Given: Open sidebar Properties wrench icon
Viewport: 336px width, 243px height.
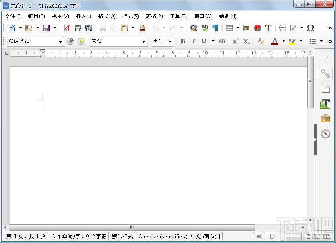Looking at the screenshot, I should [326, 74].
